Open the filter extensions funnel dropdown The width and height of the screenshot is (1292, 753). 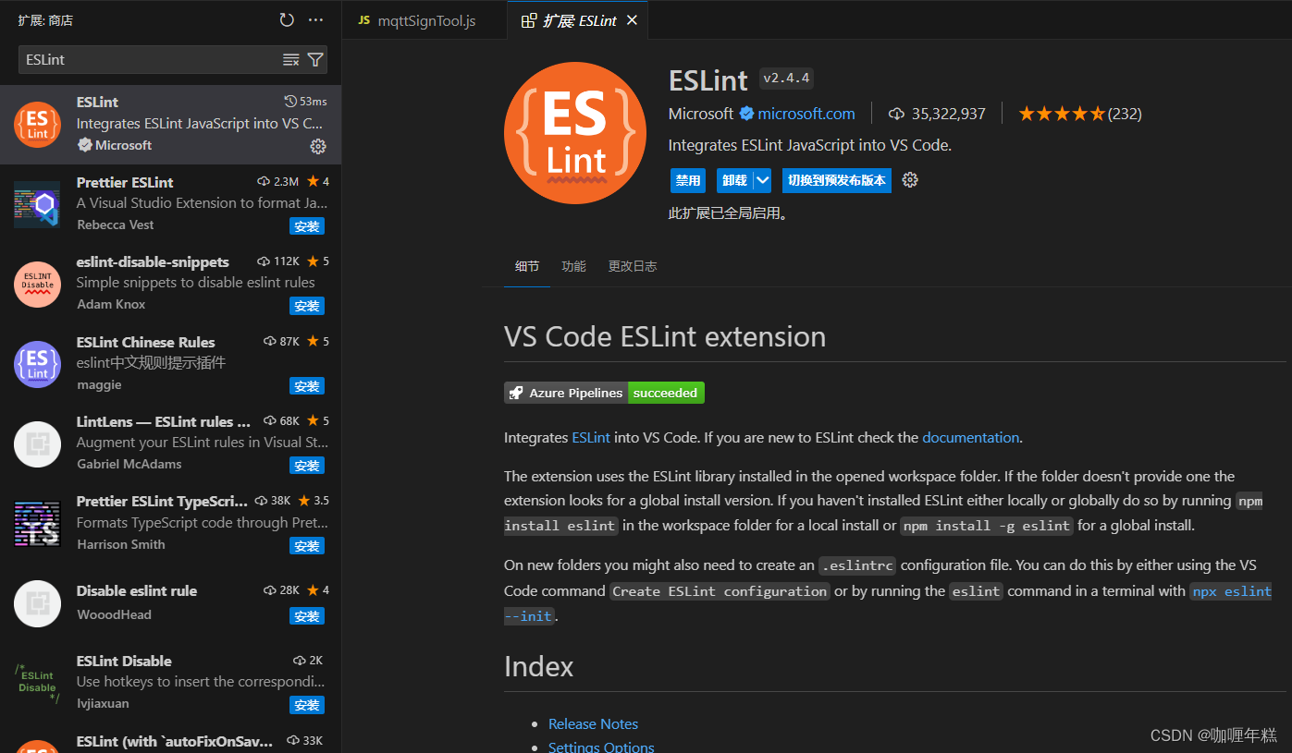[x=315, y=59]
